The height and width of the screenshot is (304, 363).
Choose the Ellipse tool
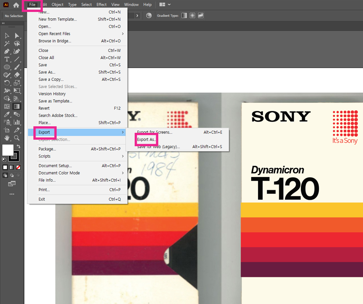pyautogui.click(x=7, y=67)
